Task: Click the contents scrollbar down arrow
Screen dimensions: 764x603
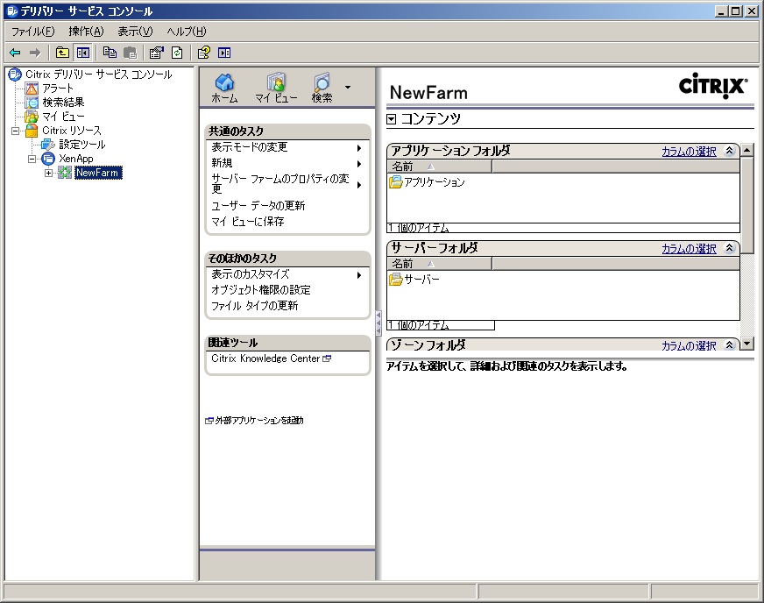Action: [x=746, y=344]
